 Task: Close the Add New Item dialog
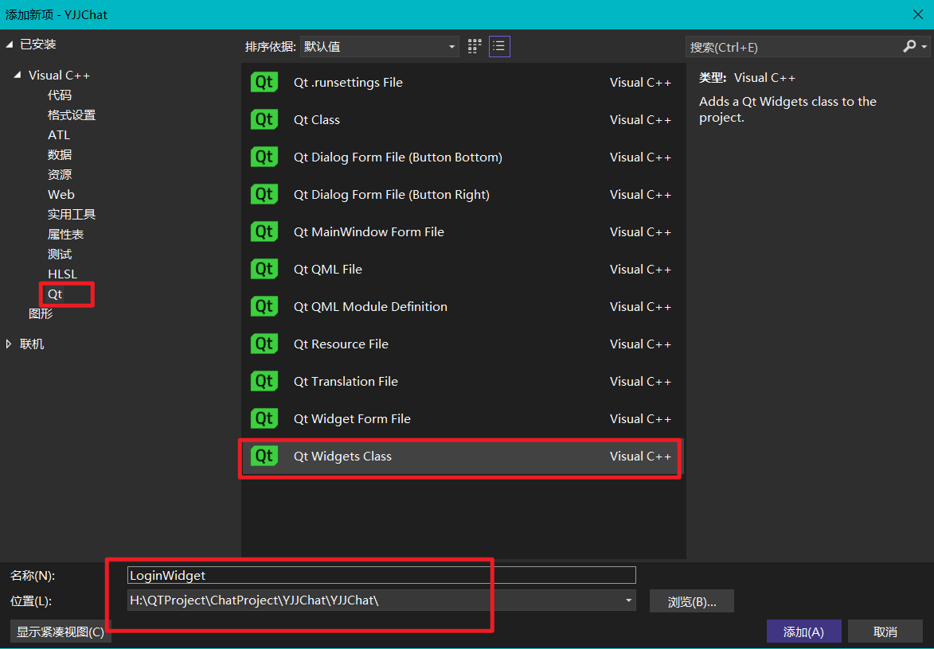coord(918,14)
